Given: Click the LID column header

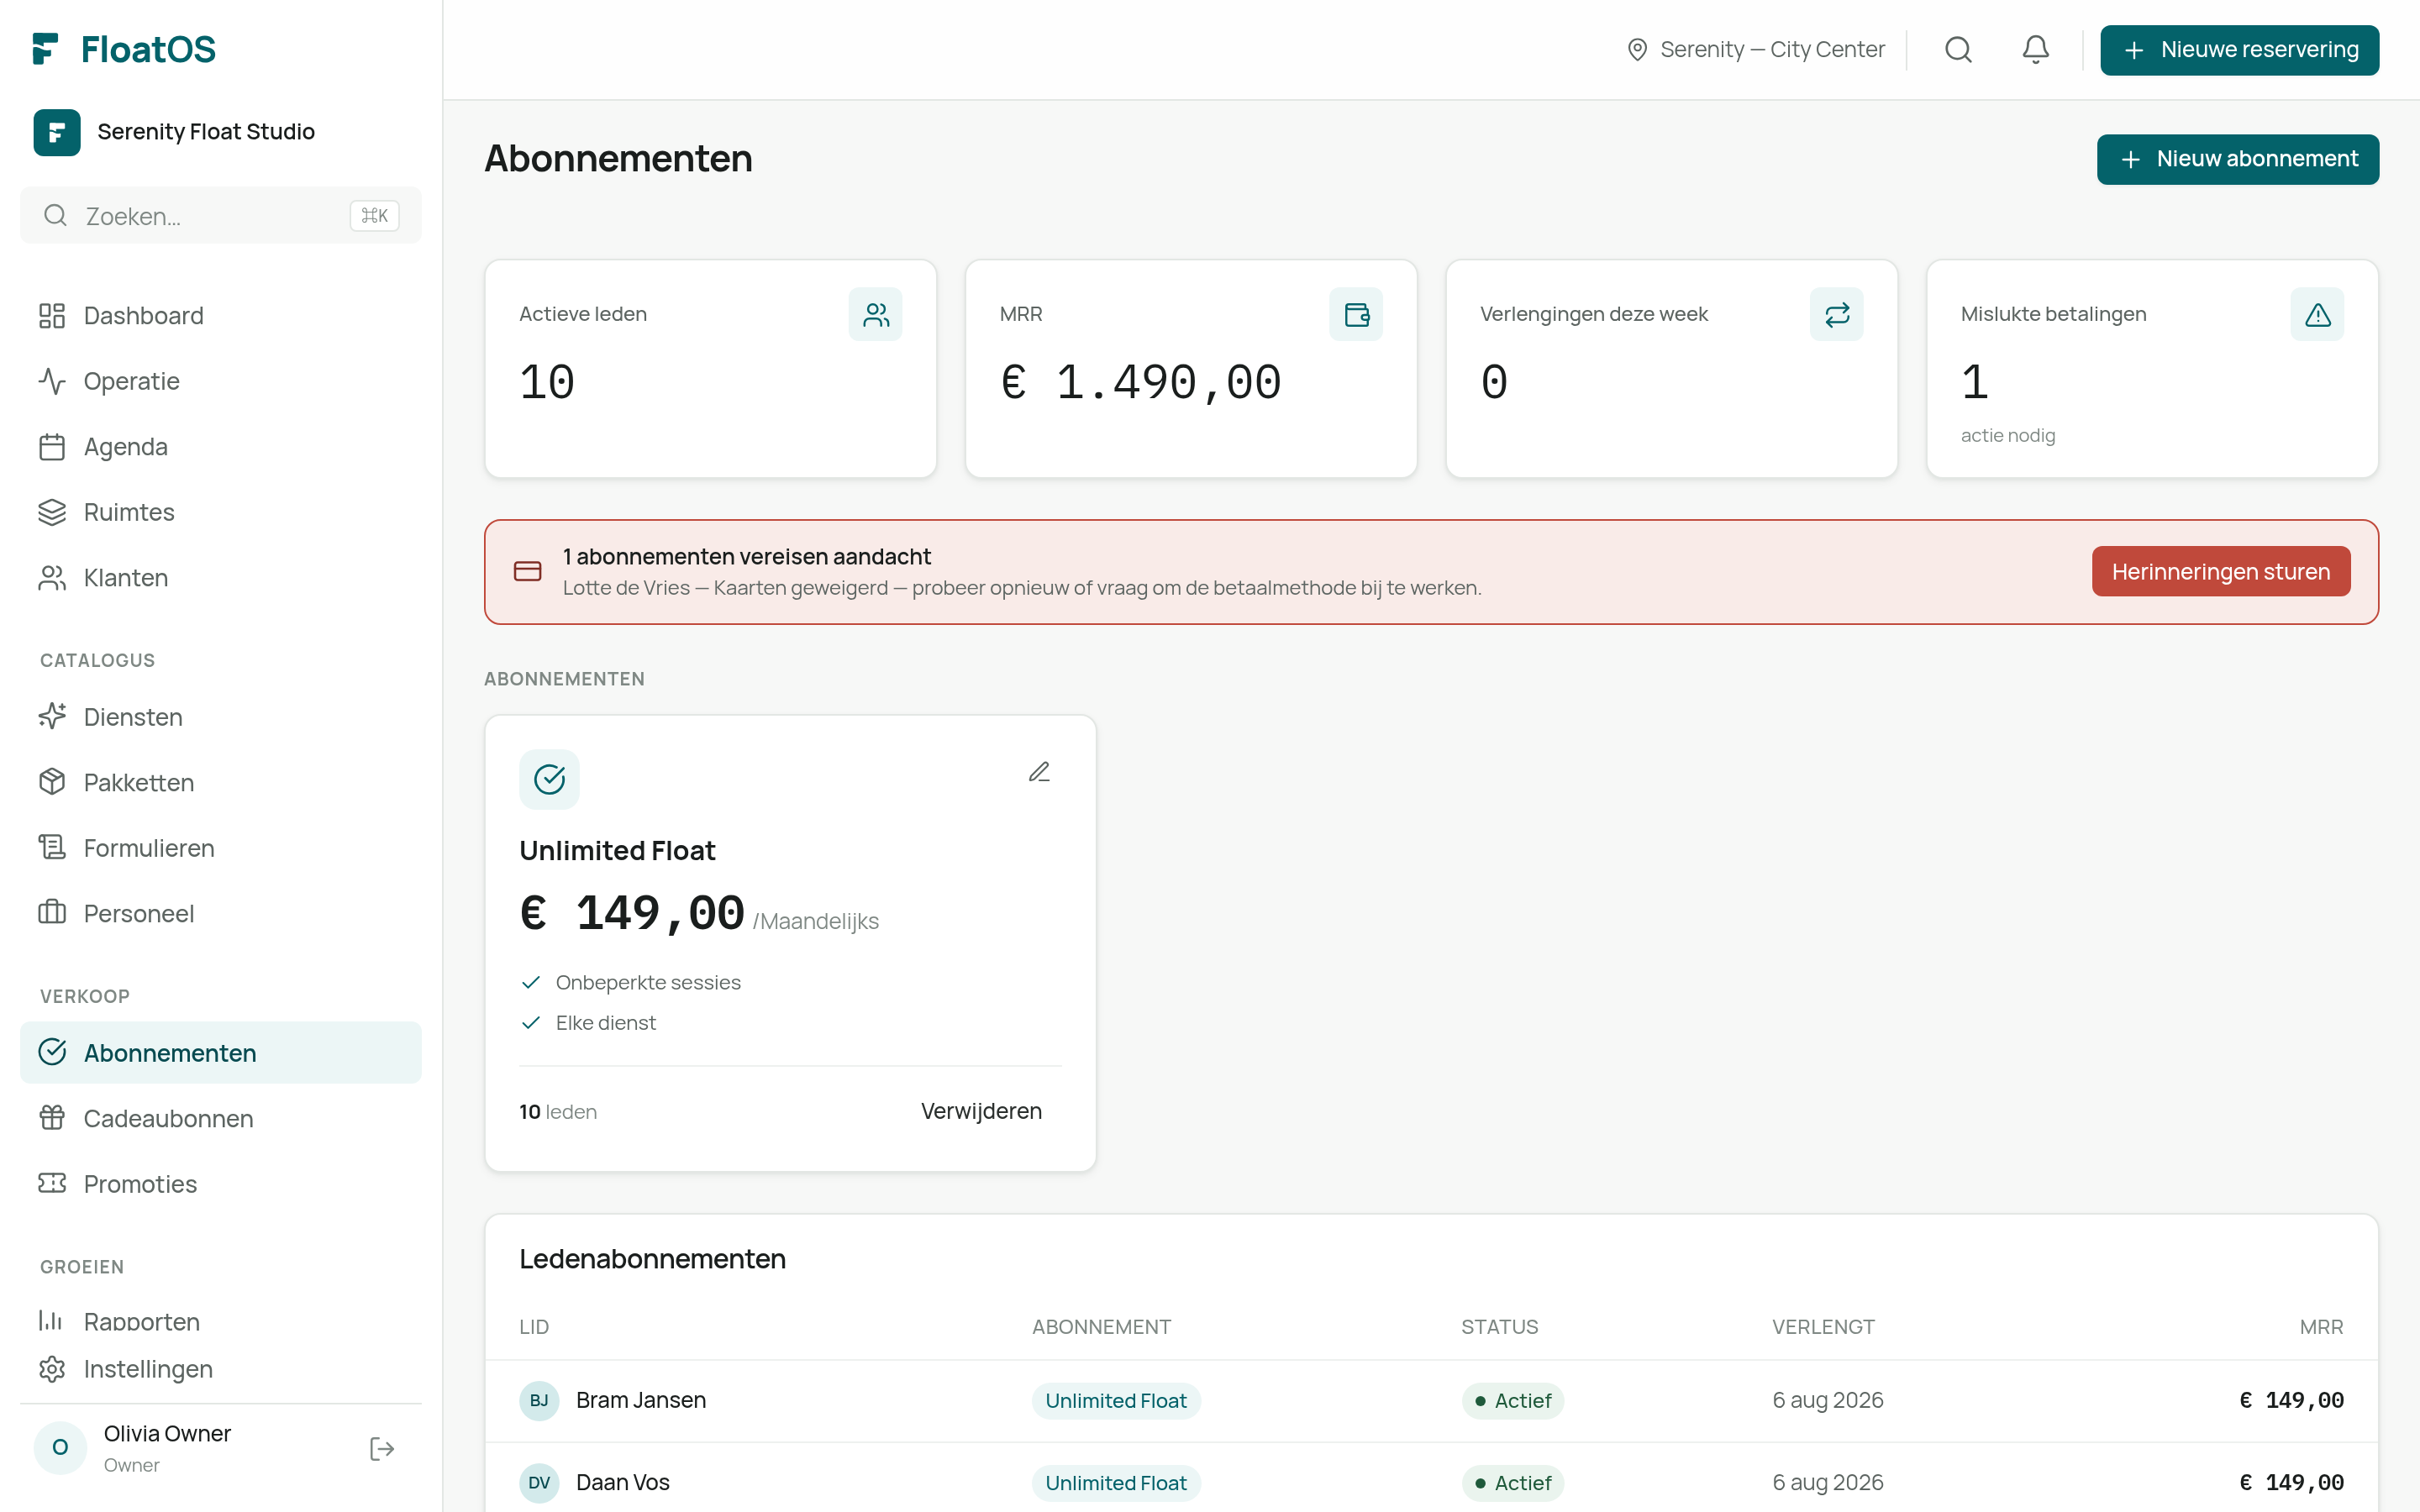Looking at the screenshot, I should tap(534, 1327).
